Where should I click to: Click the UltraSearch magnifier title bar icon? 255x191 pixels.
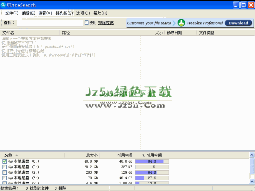[x=3, y=5]
